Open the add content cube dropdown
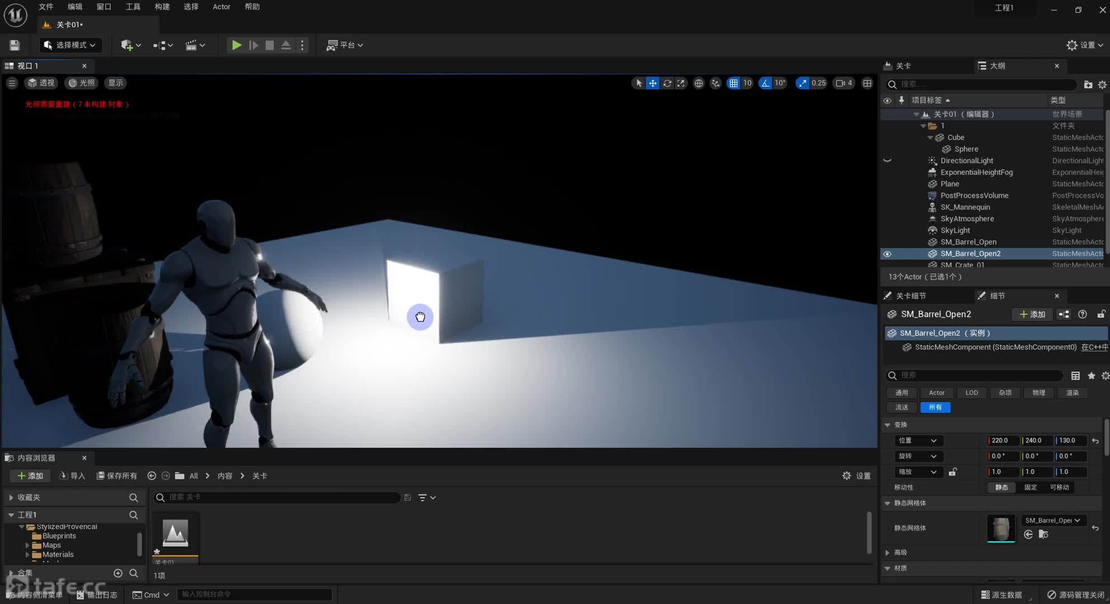Image resolution: width=1110 pixels, height=604 pixels. 131,45
